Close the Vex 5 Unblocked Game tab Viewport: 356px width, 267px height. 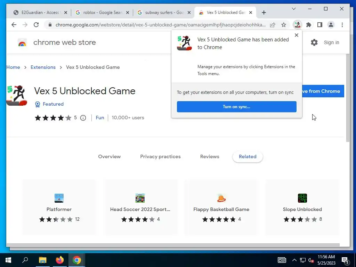(x=251, y=13)
